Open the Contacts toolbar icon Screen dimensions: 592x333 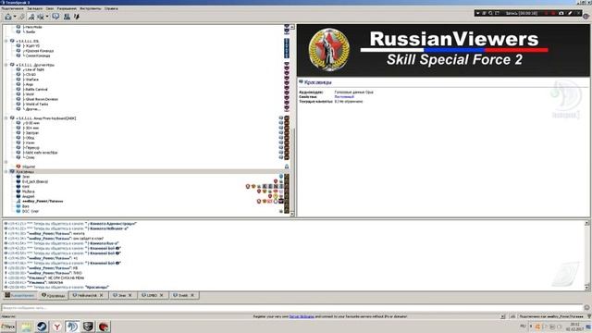coord(67,17)
